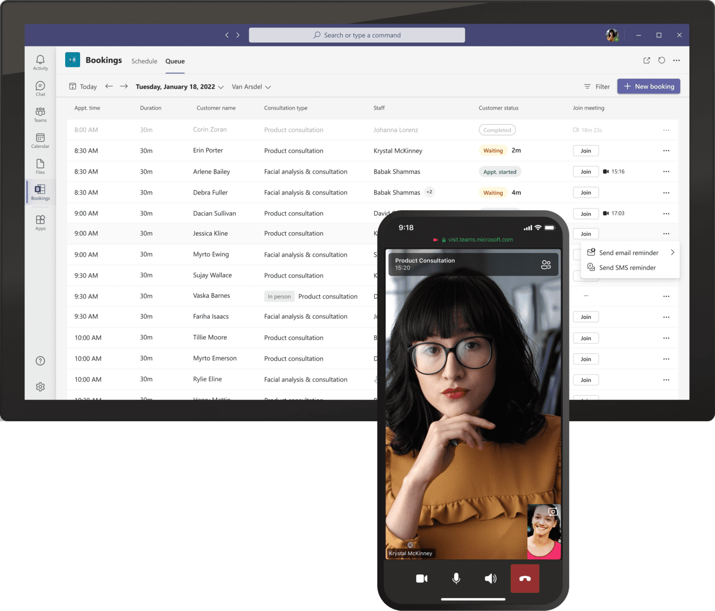Screen dimensions: 715x611
Task: Expand Send email reminder submenu
Action: point(672,252)
